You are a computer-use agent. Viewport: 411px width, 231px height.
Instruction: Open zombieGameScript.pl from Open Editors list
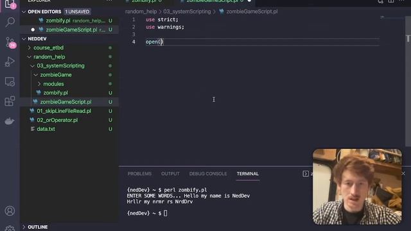point(71,30)
